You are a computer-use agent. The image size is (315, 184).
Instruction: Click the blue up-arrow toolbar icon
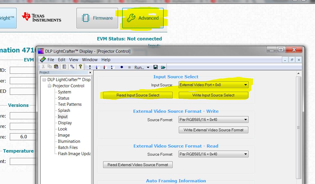tap(112, 67)
